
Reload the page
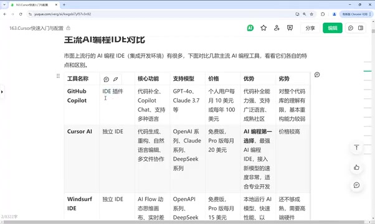click(x=21, y=14)
